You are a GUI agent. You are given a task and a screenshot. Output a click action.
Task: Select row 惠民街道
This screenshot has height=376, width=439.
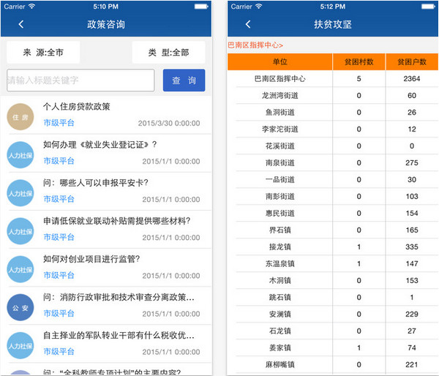(333, 213)
